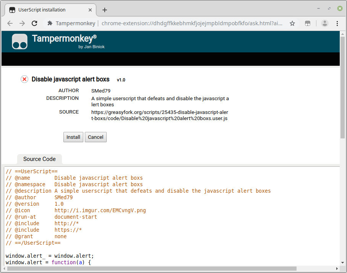Install the Disable javascript alert boxes script

(73, 137)
